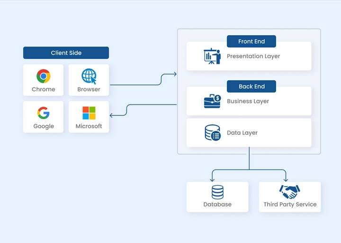The width and height of the screenshot is (341, 243).
Task: Click the arrowhead pointing to Microsoft card
Action: pyautogui.click(x=111, y=115)
